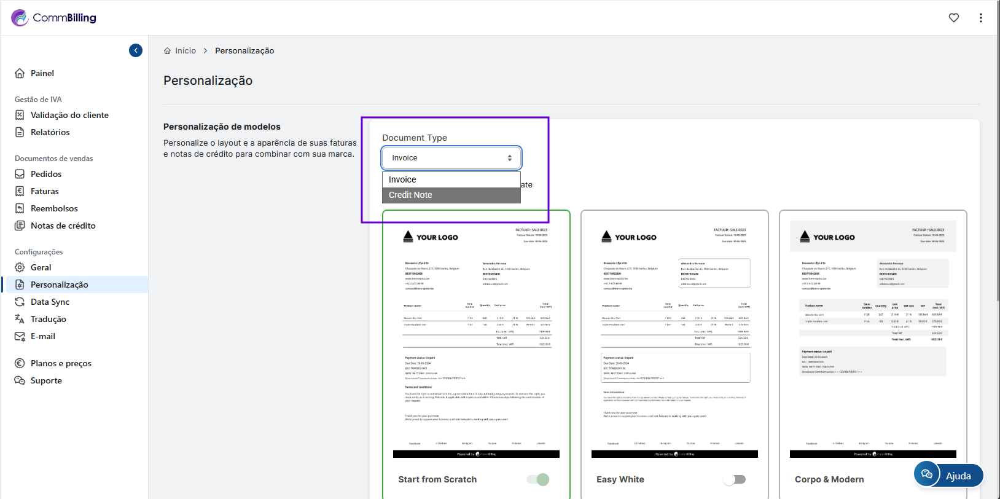This screenshot has height=499, width=1000.
Task: Go to Notas de crédito page
Action: [63, 226]
